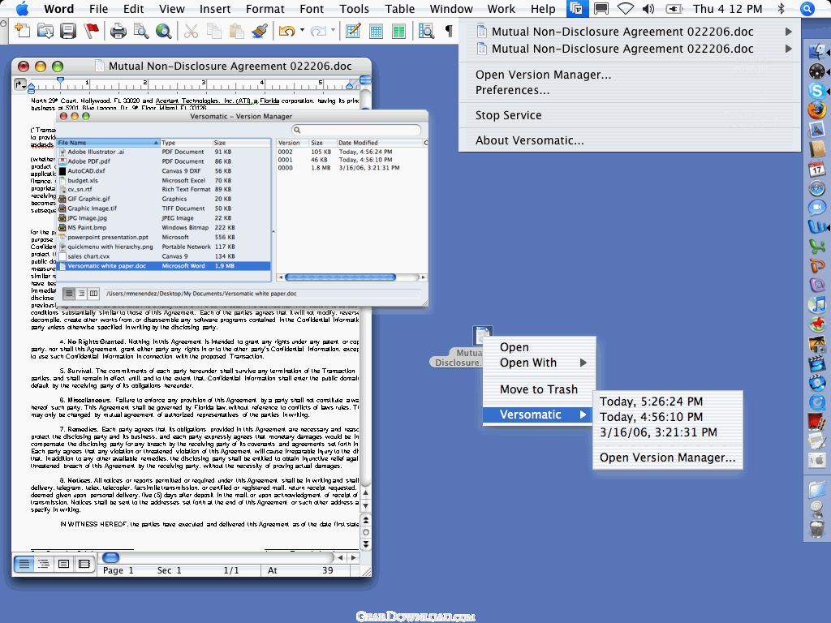The height and width of the screenshot is (623, 831).
Task: Click the Insert Table grid icon
Action: tap(376, 32)
